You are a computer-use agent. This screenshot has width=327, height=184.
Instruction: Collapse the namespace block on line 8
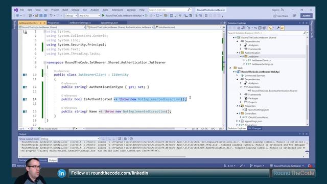[x=44, y=62]
